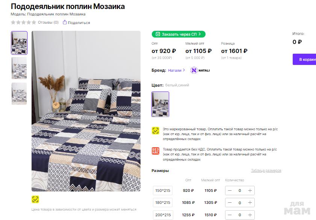Select the first product thumbnail
The width and height of the screenshot is (316, 220).
pyautogui.click(x=19, y=43)
